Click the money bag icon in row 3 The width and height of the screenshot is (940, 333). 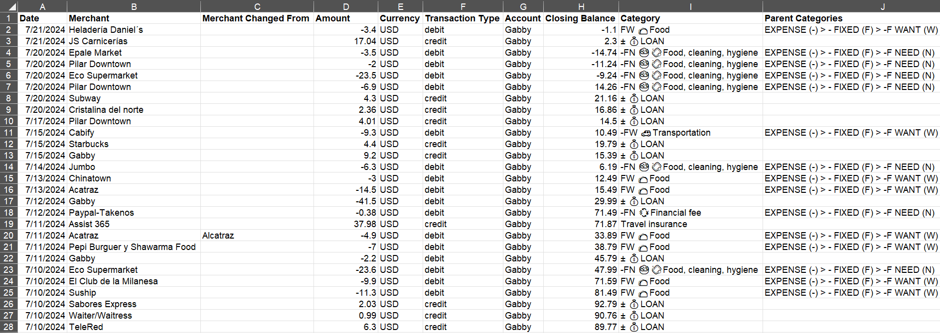tap(634, 41)
